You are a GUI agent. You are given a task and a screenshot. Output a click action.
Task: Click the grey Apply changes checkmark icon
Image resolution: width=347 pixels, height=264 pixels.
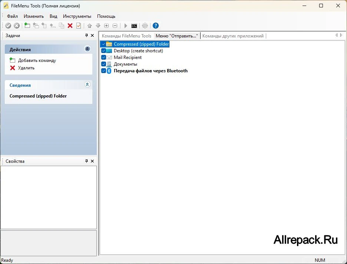tap(8, 26)
